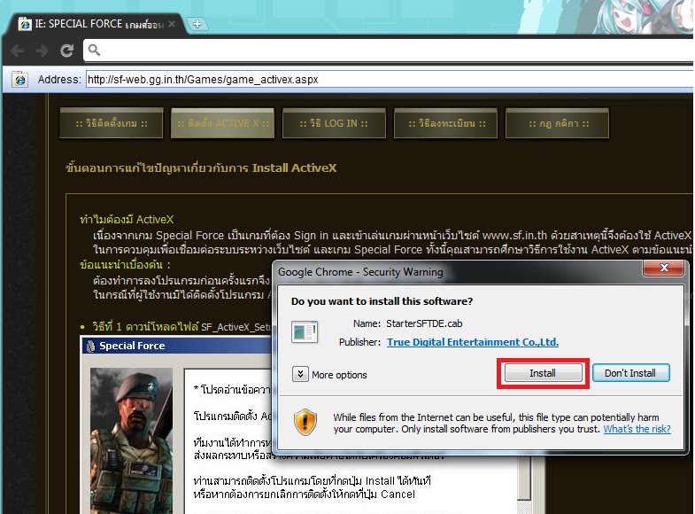Screen dimensions: 695x514
Task: Click the browser Back arrow
Action: coord(18,51)
